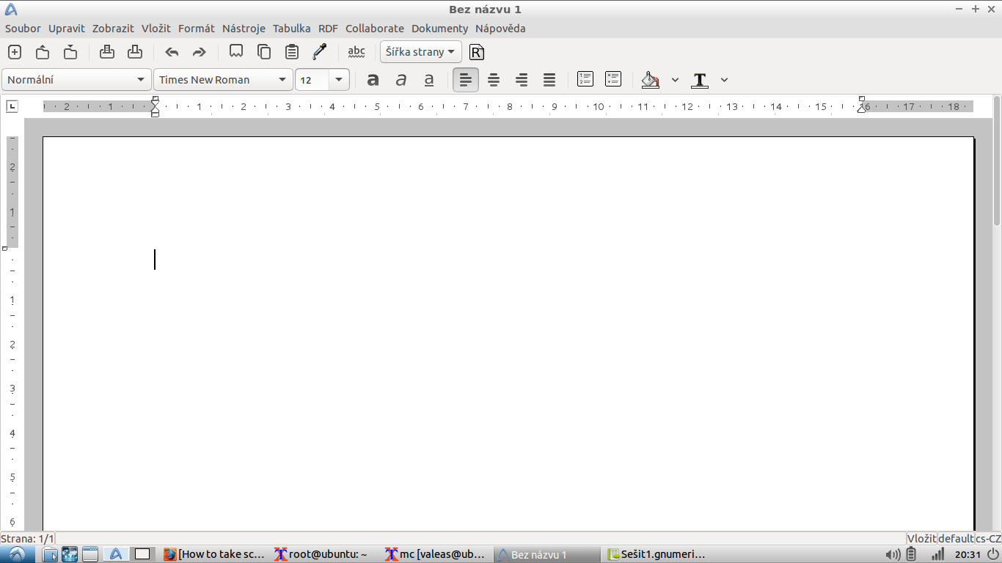Save the document using the toolbar icon

[x=70, y=52]
